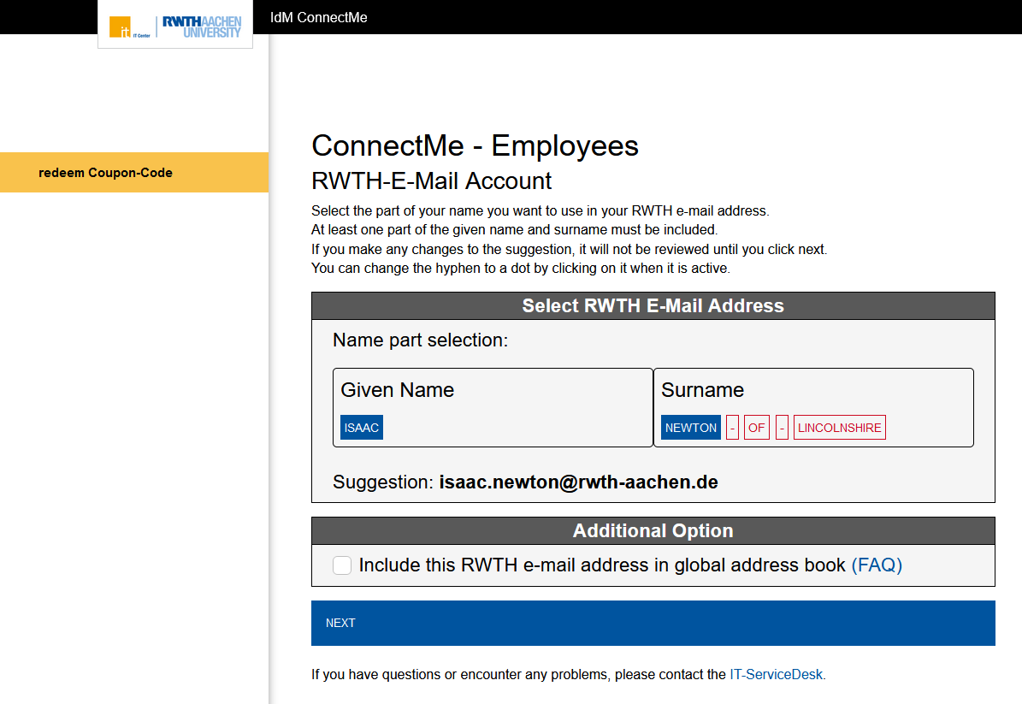Click the Surname panel title

click(x=702, y=390)
